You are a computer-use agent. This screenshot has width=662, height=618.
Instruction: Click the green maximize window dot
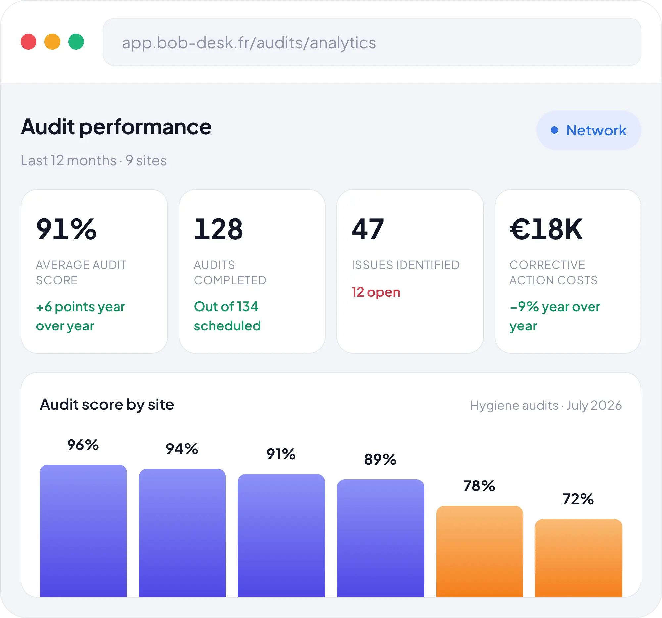pyautogui.click(x=76, y=42)
